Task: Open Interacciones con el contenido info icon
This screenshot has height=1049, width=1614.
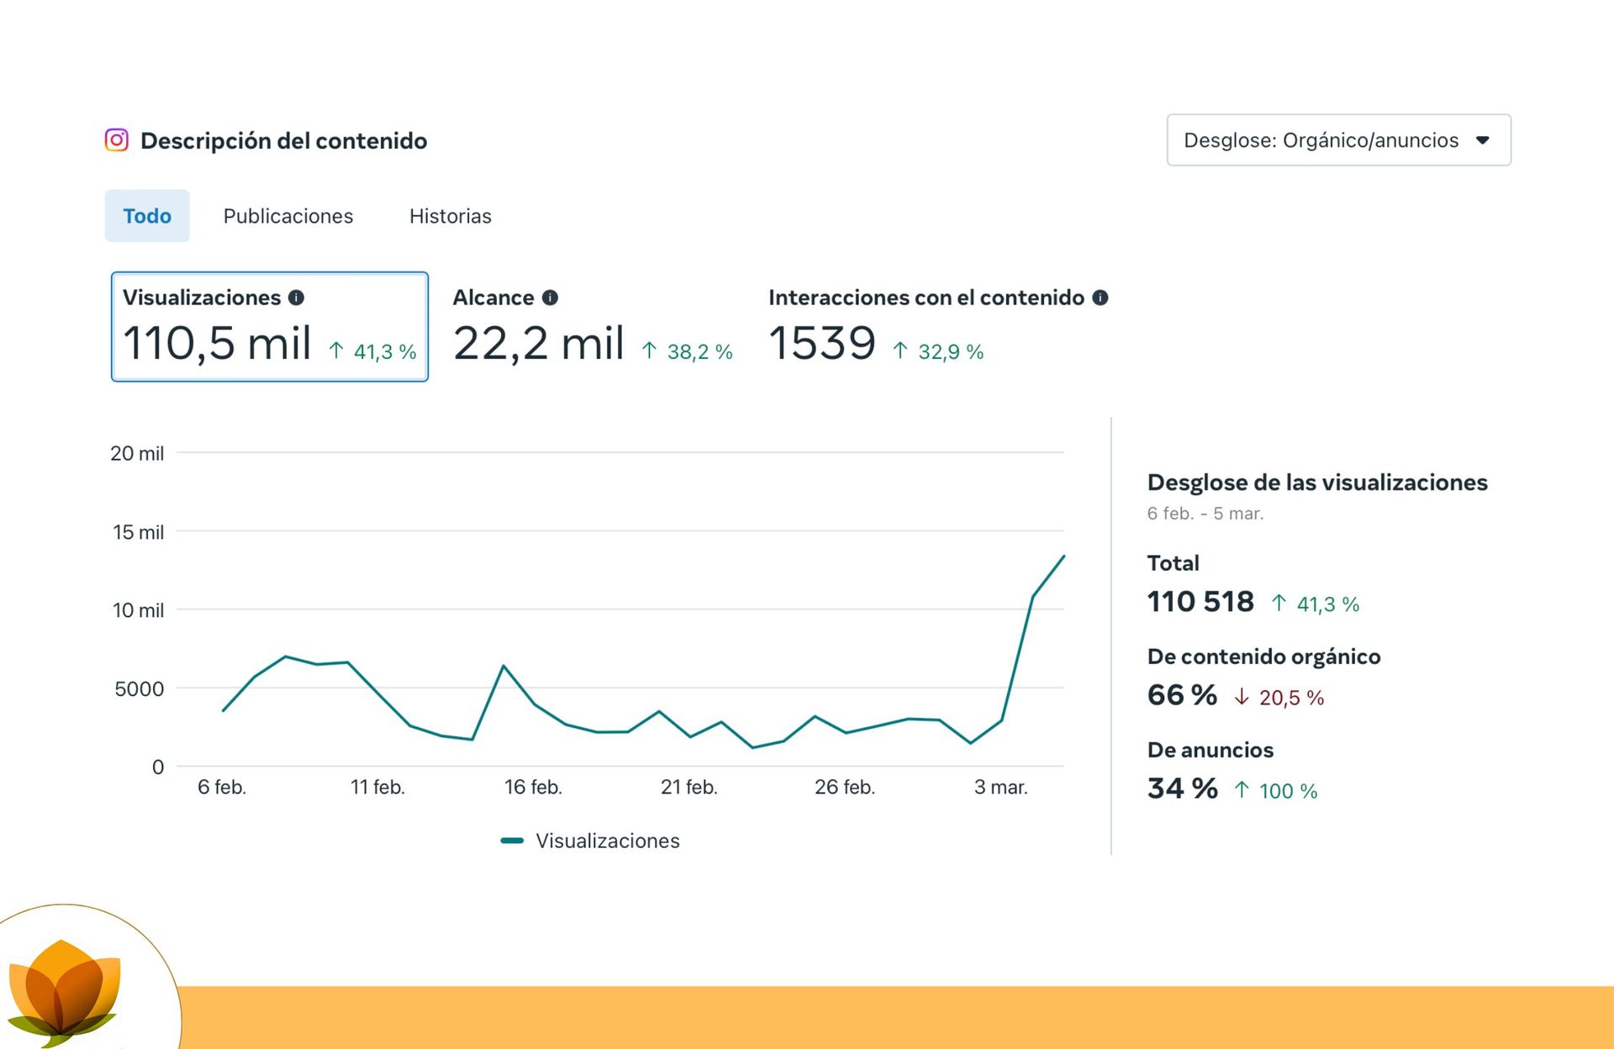Action: [1100, 298]
